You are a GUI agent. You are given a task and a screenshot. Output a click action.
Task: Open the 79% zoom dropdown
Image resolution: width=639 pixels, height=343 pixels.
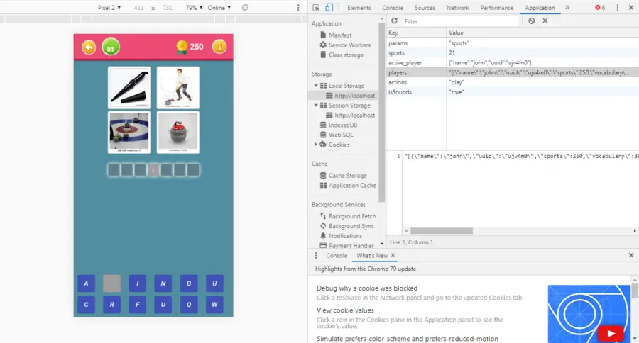tap(194, 7)
